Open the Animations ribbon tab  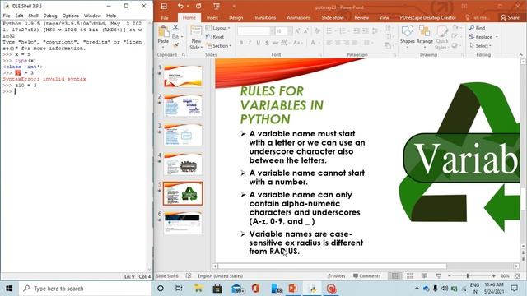point(298,17)
